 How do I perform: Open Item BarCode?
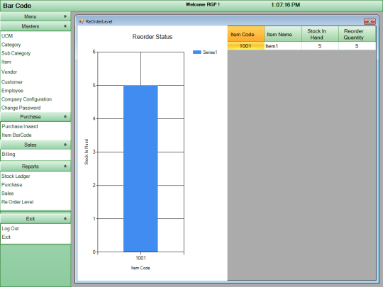tap(16, 135)
